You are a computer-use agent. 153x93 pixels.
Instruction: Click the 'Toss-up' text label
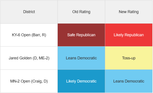click(x=129, y=58)
